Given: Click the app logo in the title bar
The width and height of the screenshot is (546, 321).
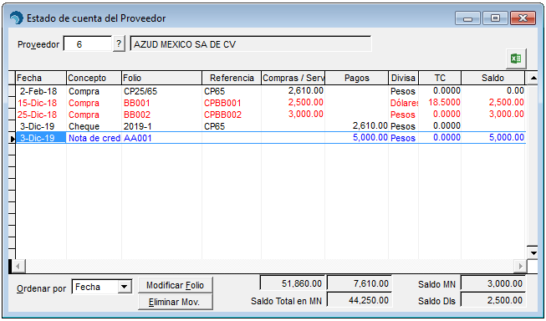Looking at the screenshot, I should point(17,18).
